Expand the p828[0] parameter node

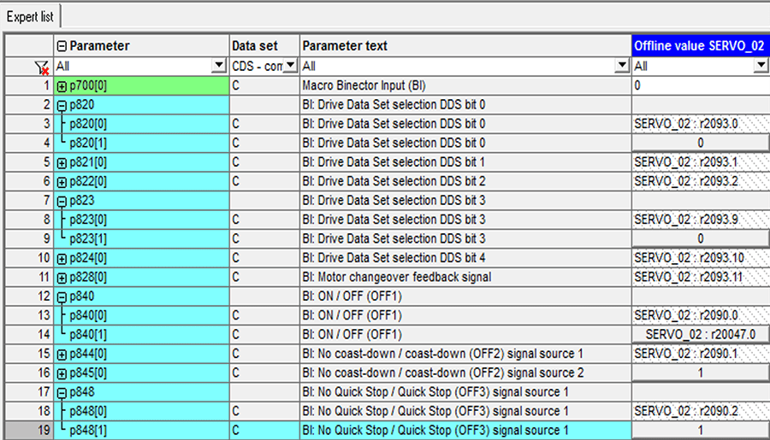pos(62,278)
